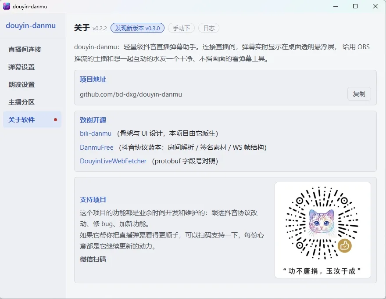Go to 主播分区 sidebar section

(32, 102)
